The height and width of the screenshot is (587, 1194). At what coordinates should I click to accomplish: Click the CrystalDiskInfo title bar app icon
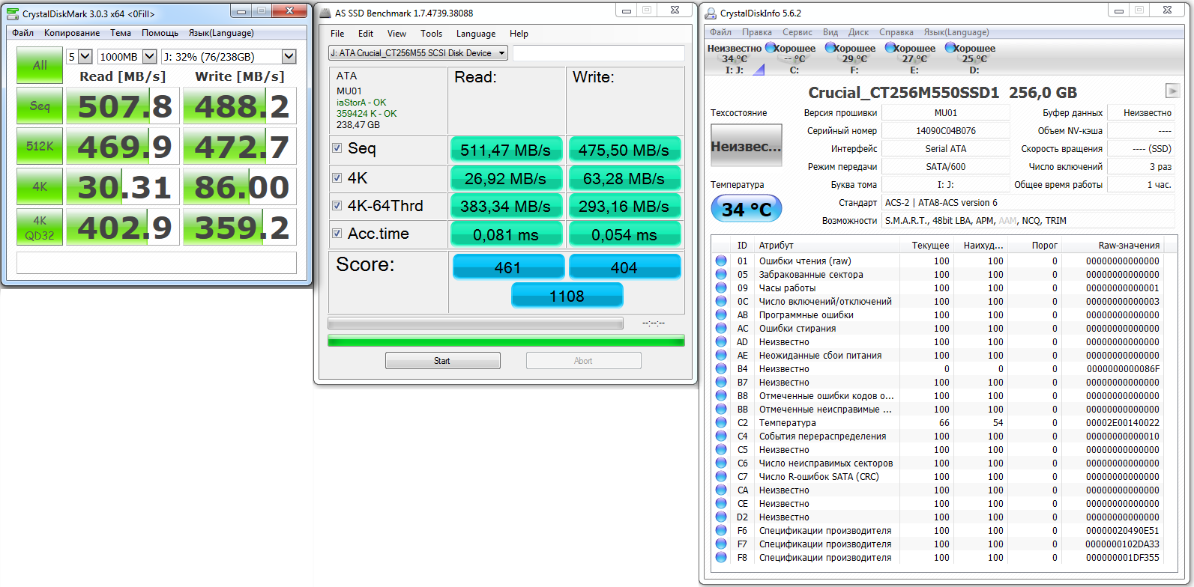click(x=711, y=13)
